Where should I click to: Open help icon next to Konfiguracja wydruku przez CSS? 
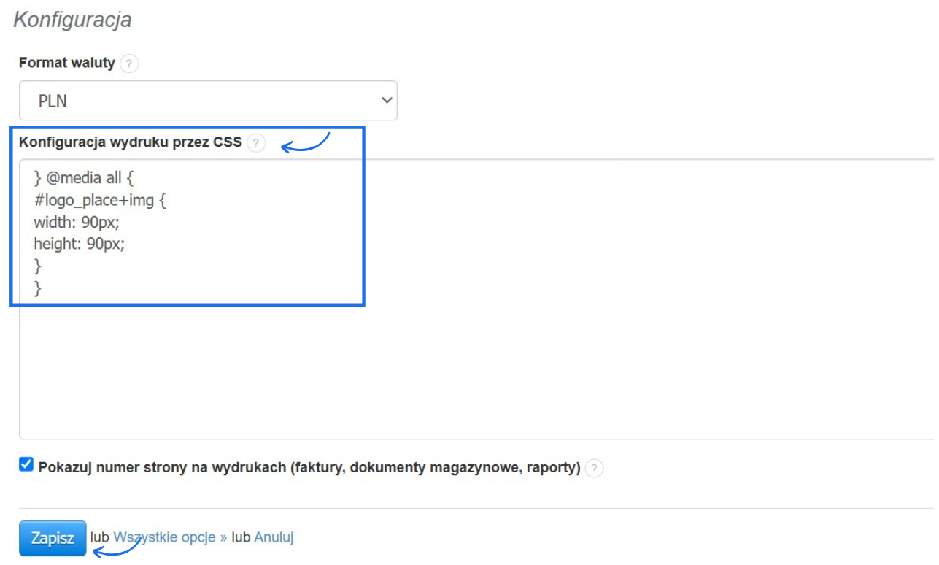point(256,143)
